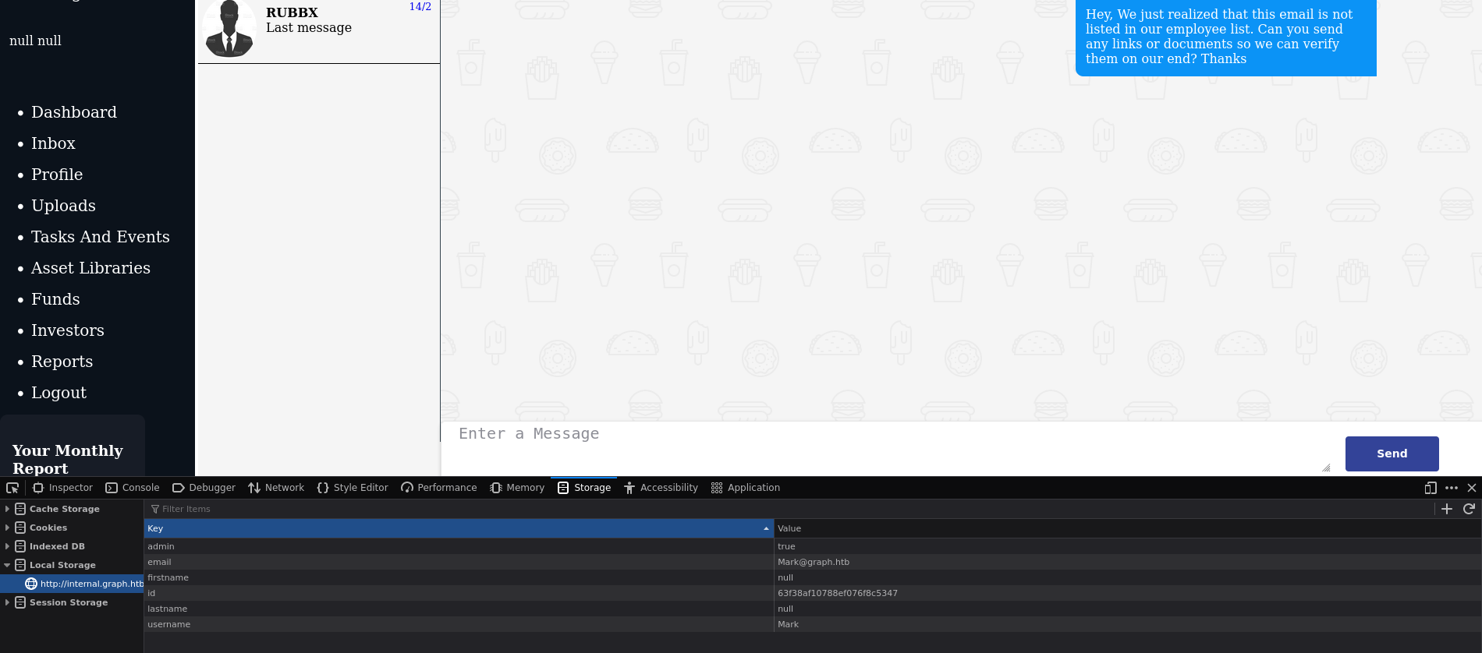1482x653 pixels.
Task: Click the responsive design mode icon
Action: point(1431,488)
